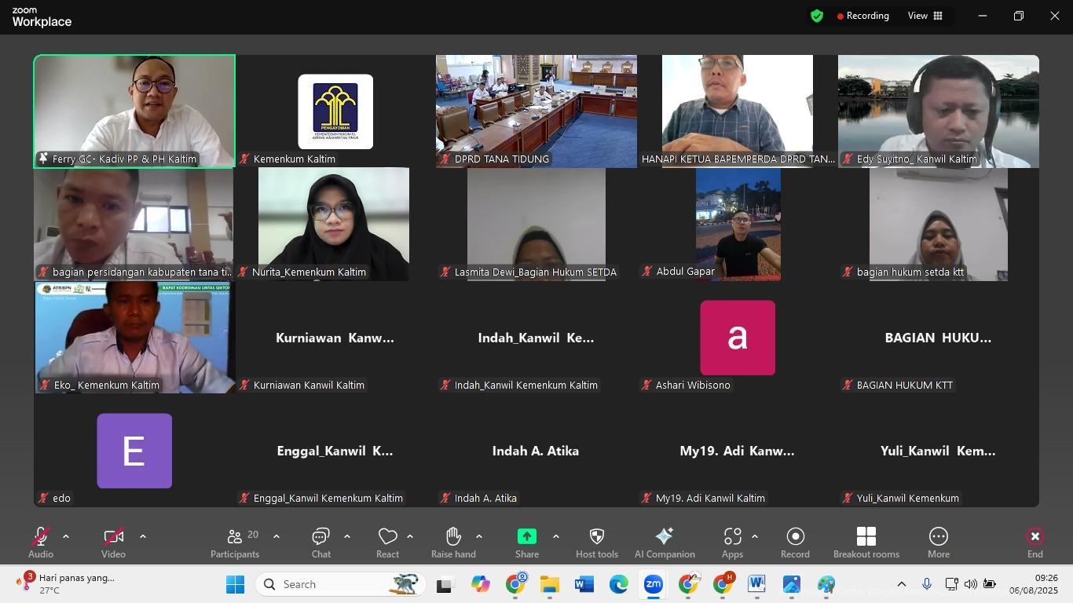Viewport: 1073px width, 603px height.
Task: Open the Windows Start menu
Action: (235, 584)
